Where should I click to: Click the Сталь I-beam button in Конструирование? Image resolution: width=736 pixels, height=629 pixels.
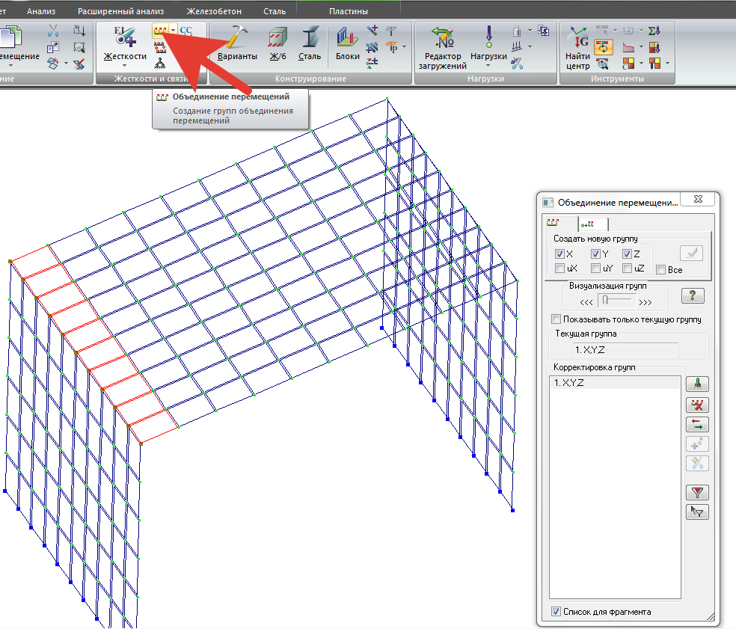tap(310, 43)
